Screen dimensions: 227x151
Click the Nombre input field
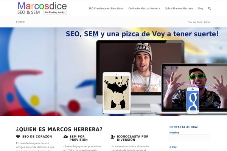point(189,138)
